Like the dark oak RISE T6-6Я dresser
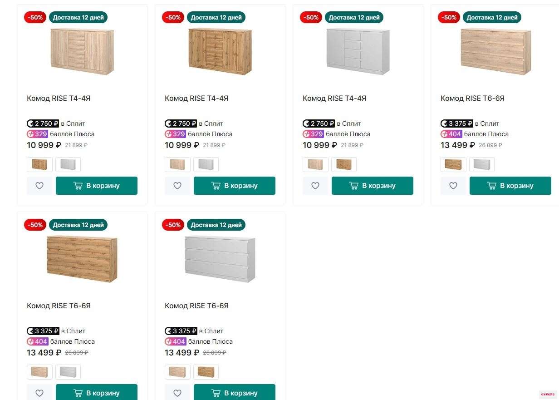The width and height of the screenshot is (559, 400). (39, 393)
